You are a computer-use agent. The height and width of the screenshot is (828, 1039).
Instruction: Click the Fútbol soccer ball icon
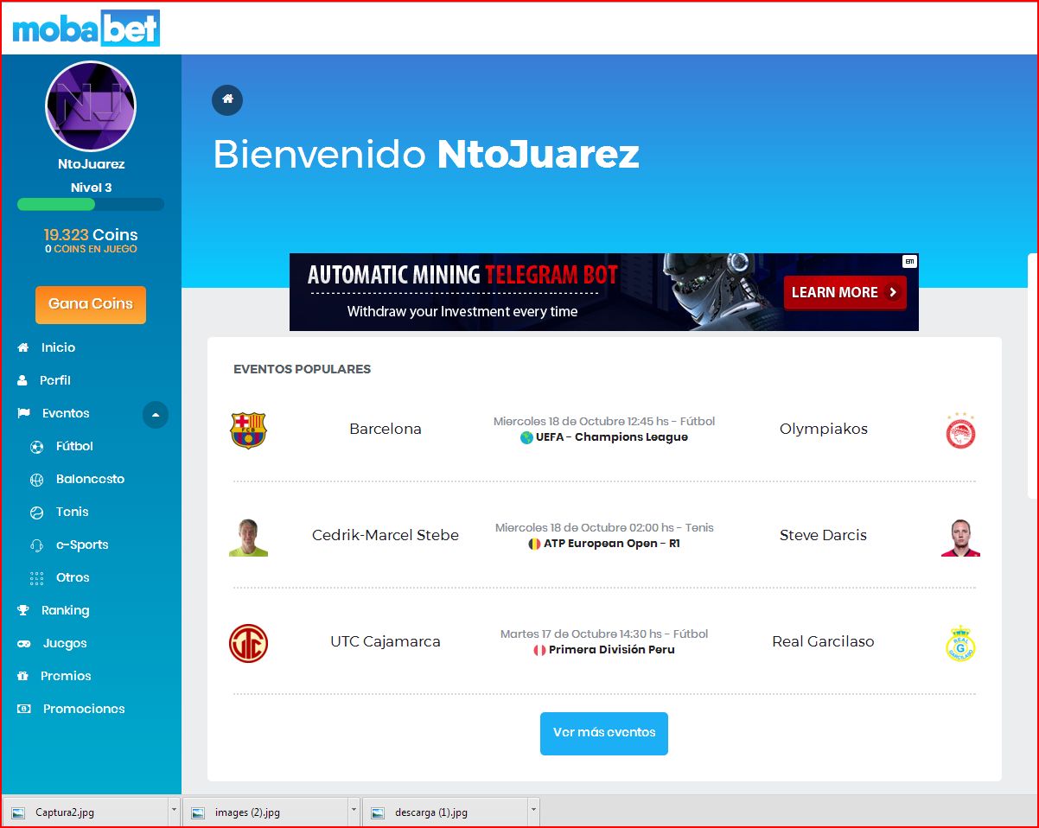tap(36, 447)
